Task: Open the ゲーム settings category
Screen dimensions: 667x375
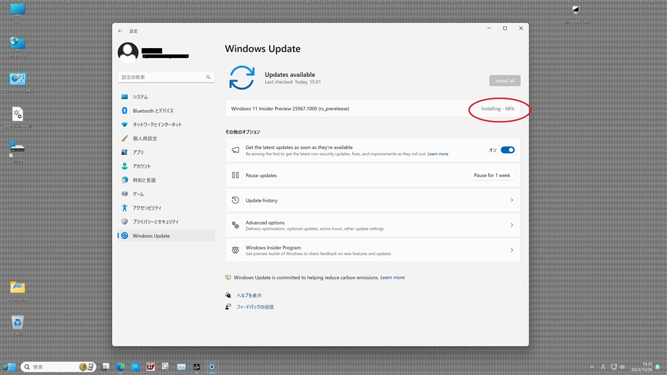Action: pyautogui.click(x=166, y=194)
